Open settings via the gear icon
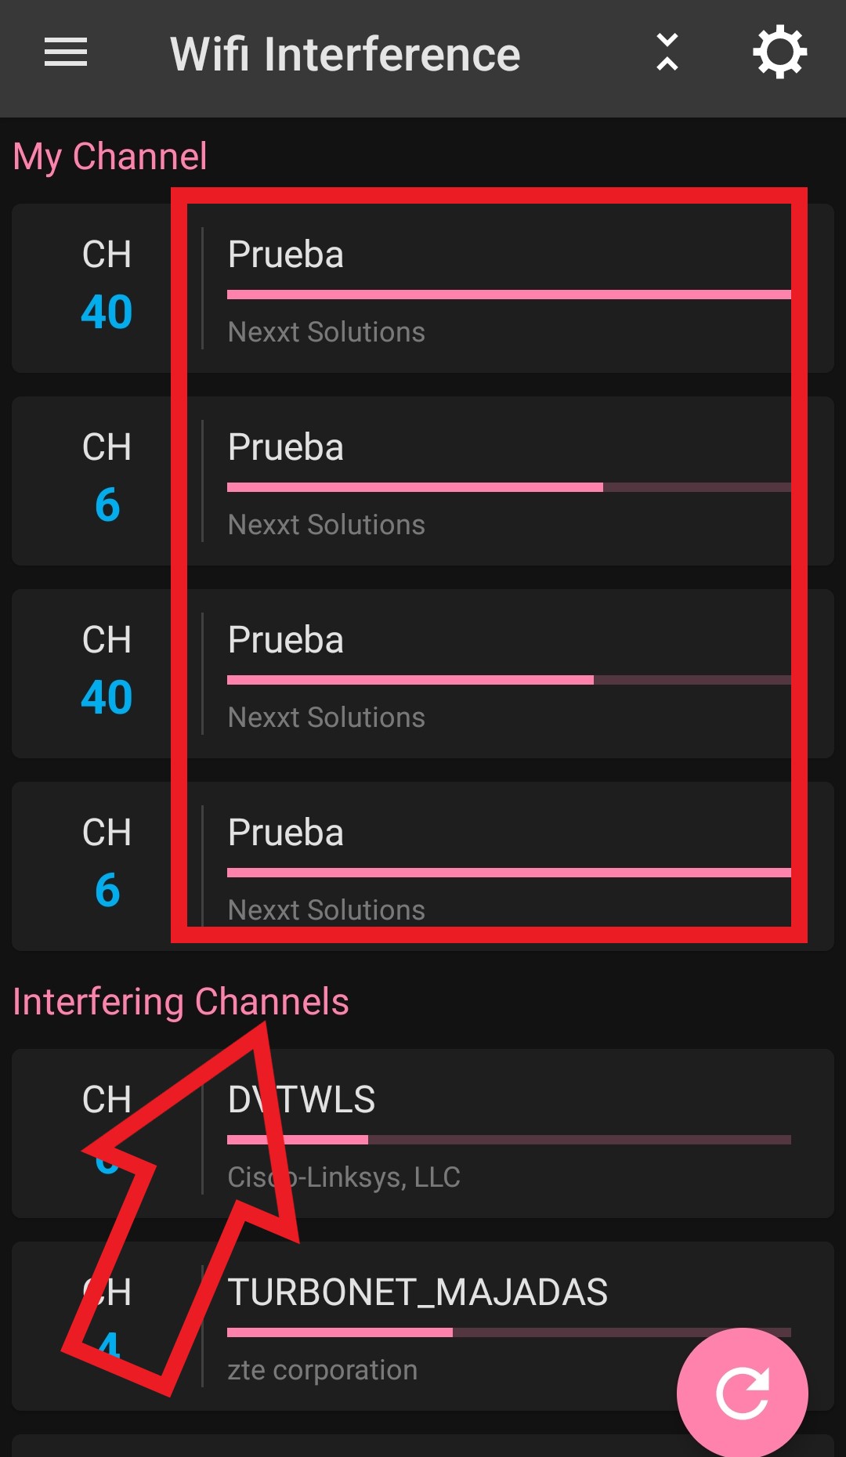This screenshot has width=846, height=1457. coord(779,52)
